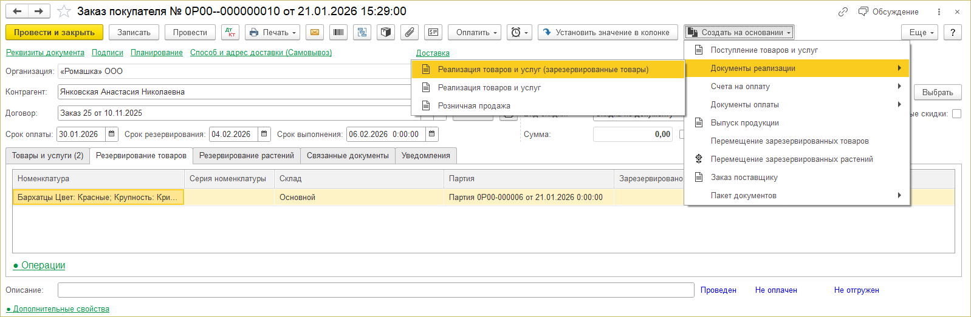The width and height of the screenshot is (971, 317).
Task: Switch to Резервирование растений tab
Action: [247, 156]
